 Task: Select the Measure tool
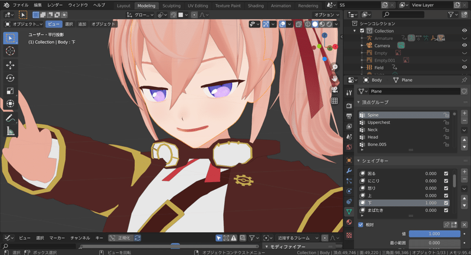point(10,130)
